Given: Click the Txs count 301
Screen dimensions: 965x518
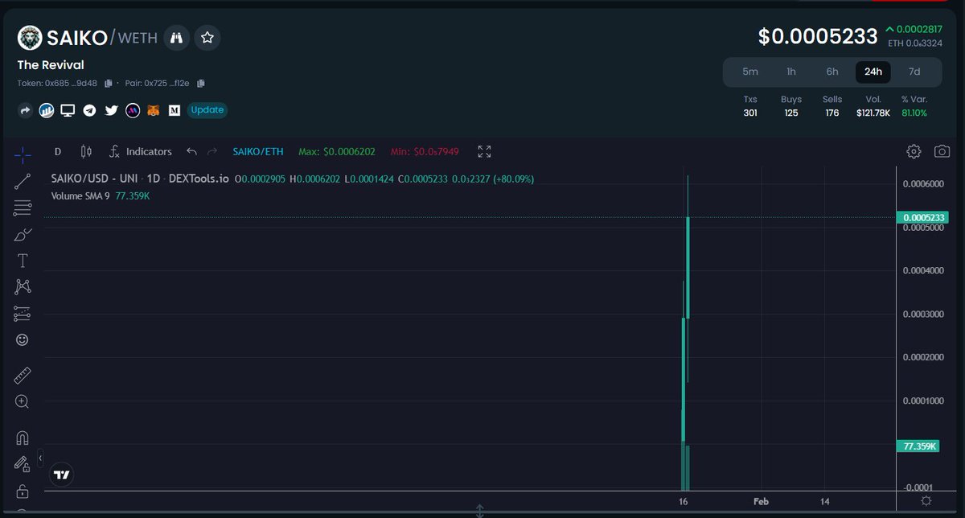Looking at the screenshot, I should (x=750, y=113).
